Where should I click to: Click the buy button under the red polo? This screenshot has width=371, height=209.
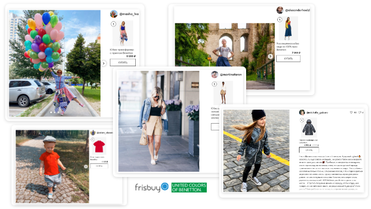(99, 166)
